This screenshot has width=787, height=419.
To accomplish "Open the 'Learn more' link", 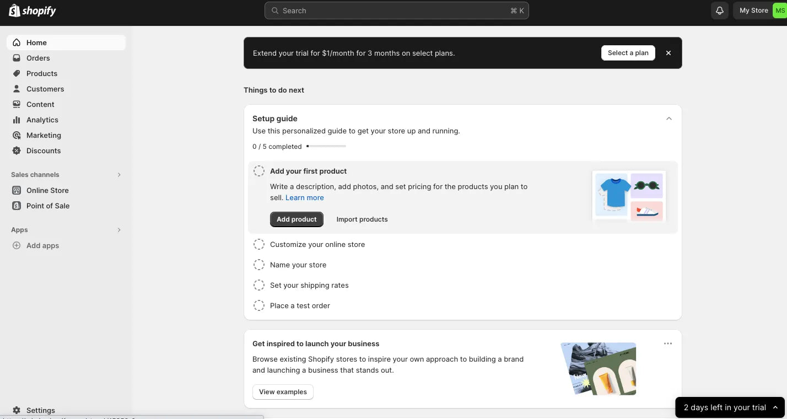I will (304, 197).
